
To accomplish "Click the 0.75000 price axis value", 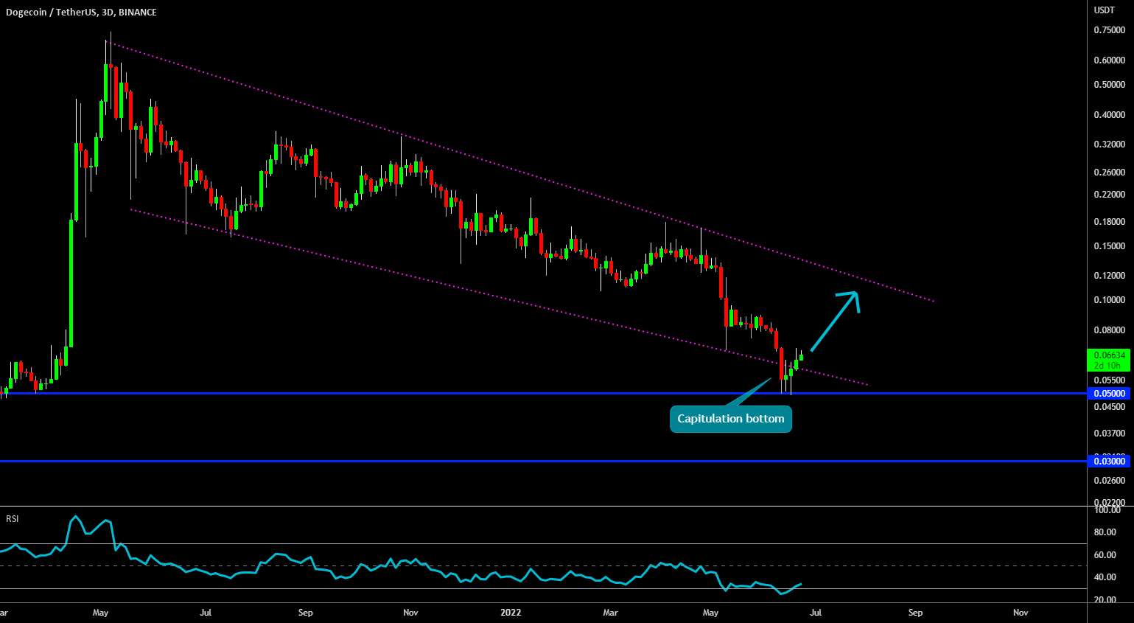I will coord(1109,30).
